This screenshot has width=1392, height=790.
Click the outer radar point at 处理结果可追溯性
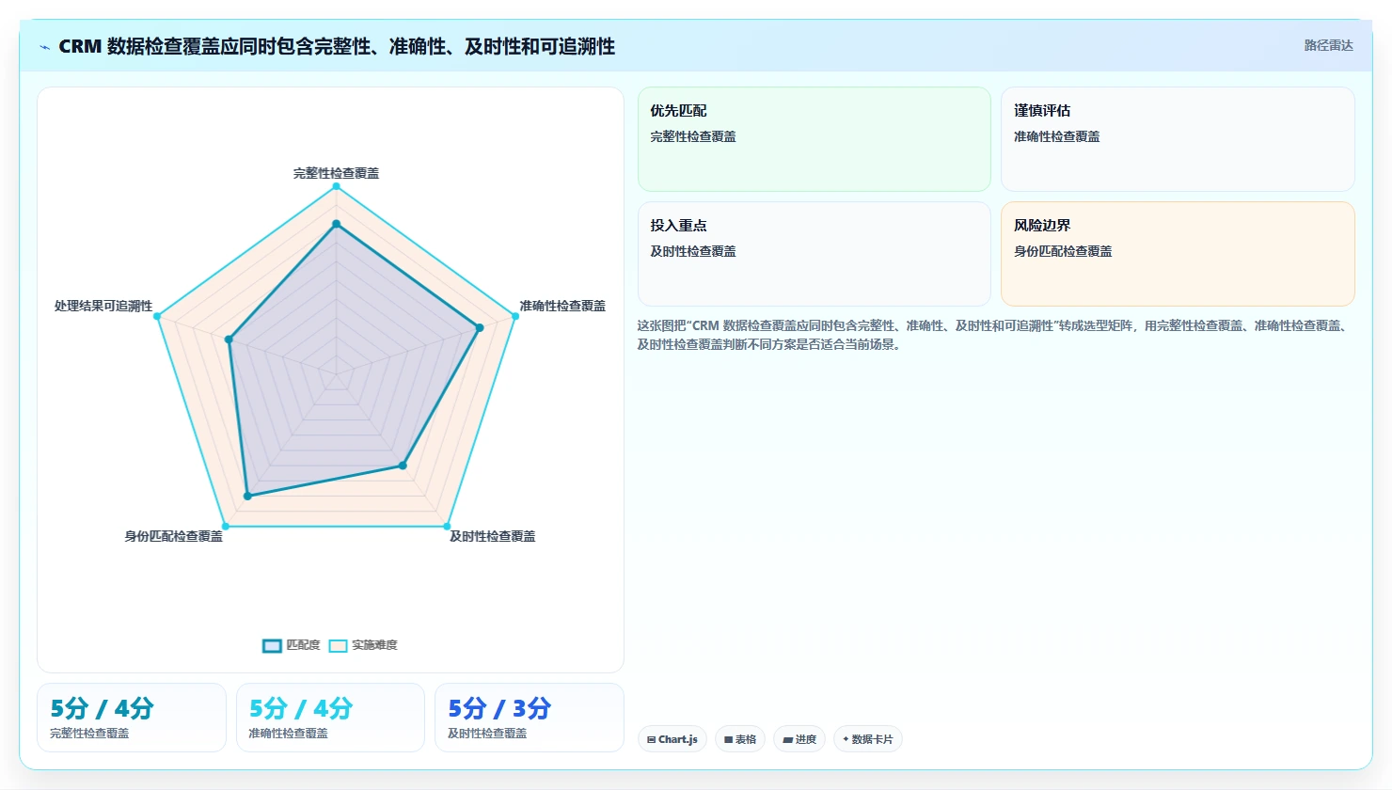[157, 316]
